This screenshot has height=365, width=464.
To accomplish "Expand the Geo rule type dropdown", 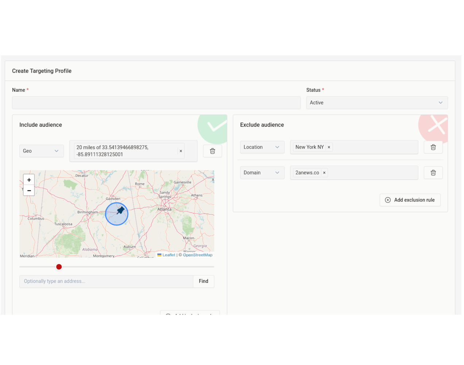I will tap(41, 151).
